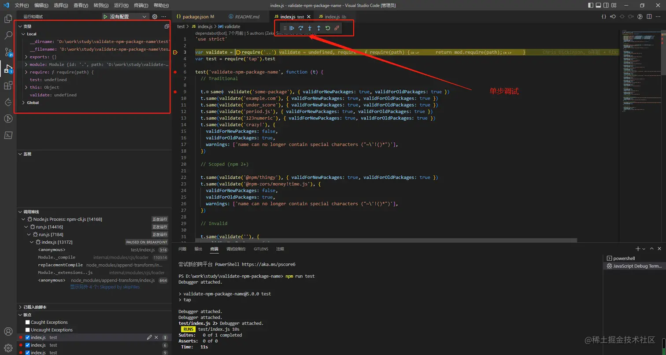
Task: Open the Extensions view
Action: (x=8, y=85)
